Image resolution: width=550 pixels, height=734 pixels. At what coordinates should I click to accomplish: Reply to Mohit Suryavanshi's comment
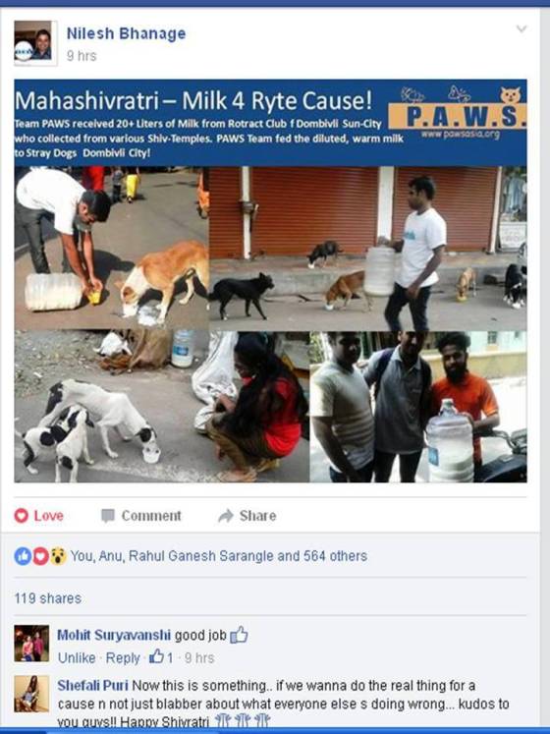123,657
